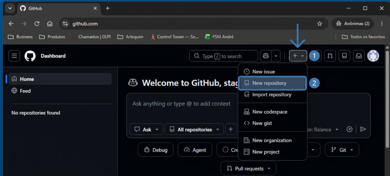
Task: Open the Control Tower bookmark
Action: (x=174, y=37)
